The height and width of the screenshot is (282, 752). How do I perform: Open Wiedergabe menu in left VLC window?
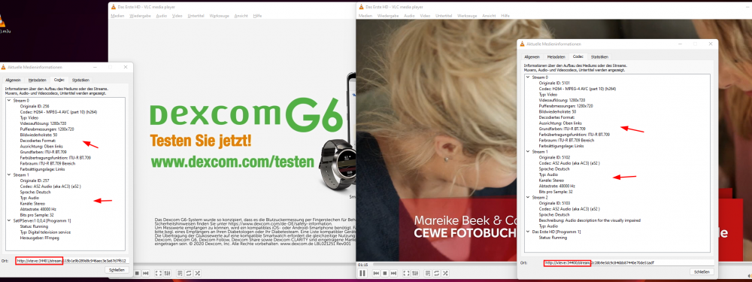pos(141,16)
